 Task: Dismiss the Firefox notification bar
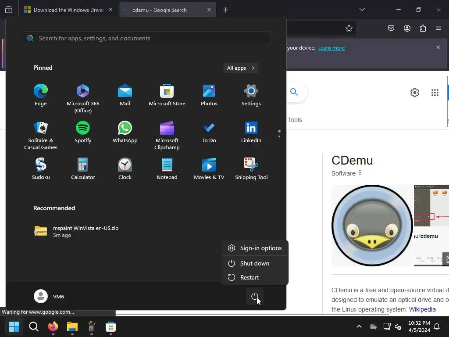pos(438,47)
